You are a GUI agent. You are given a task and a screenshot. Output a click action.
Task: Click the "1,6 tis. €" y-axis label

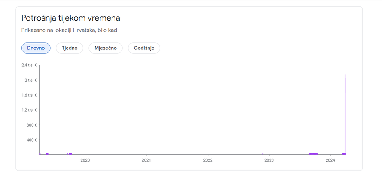29,95
